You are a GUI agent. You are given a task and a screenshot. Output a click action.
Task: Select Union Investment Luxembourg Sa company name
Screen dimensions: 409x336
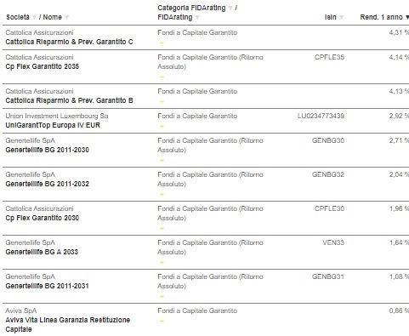(57, 116)
